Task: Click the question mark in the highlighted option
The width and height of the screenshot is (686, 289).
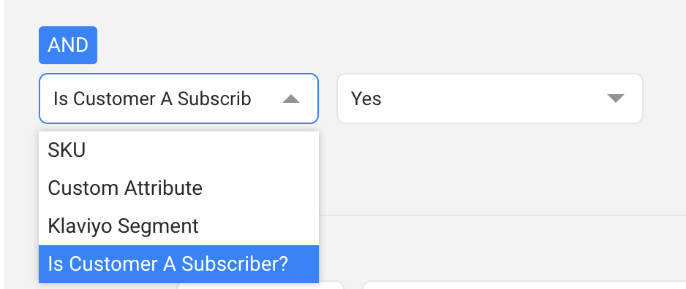Action: click(x=283, y=264)
